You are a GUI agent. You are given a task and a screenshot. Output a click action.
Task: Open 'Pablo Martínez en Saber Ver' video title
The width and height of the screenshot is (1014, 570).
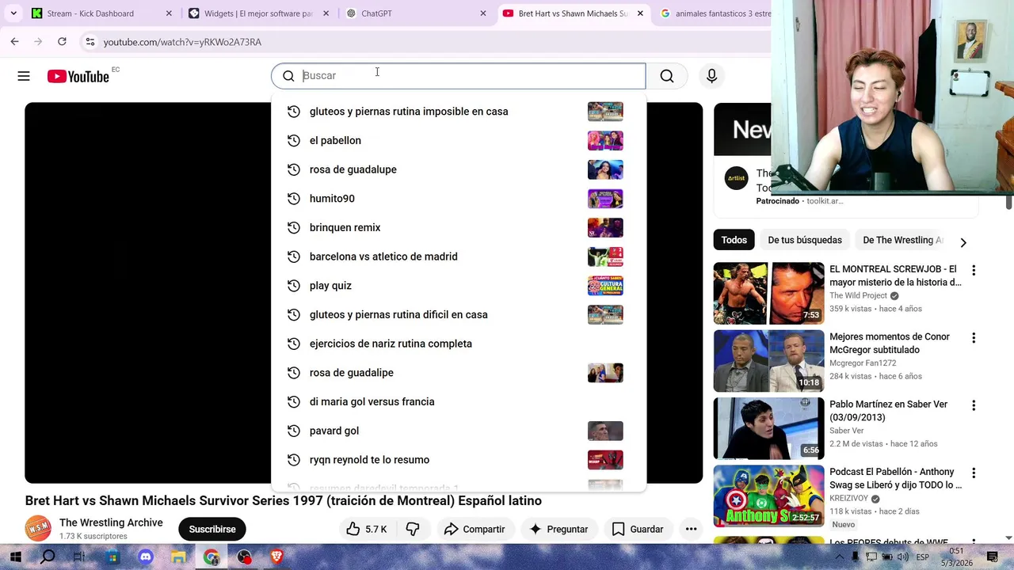(x=888, y=411)
